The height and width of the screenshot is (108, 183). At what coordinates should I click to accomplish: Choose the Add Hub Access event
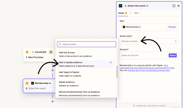[x=85, y=54]
